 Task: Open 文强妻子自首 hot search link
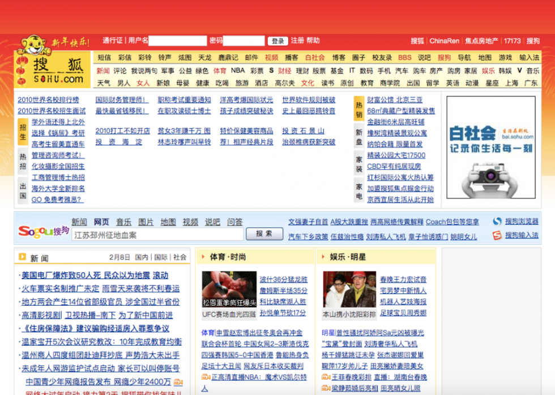point(308,222)
